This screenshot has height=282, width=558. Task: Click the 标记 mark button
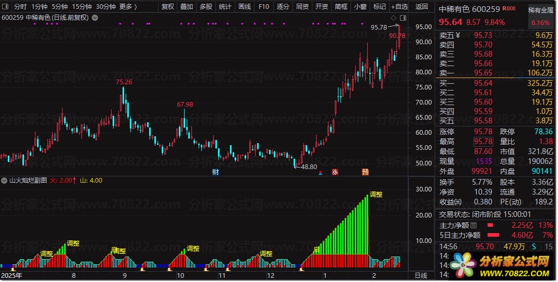[379, 6]
